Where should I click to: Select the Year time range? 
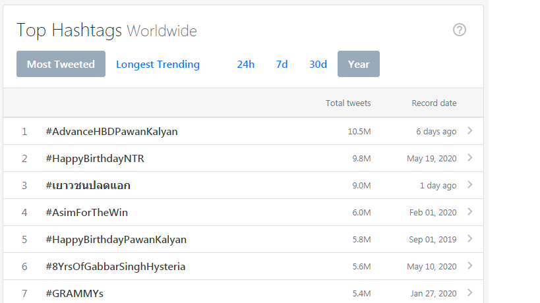[359, 64]
